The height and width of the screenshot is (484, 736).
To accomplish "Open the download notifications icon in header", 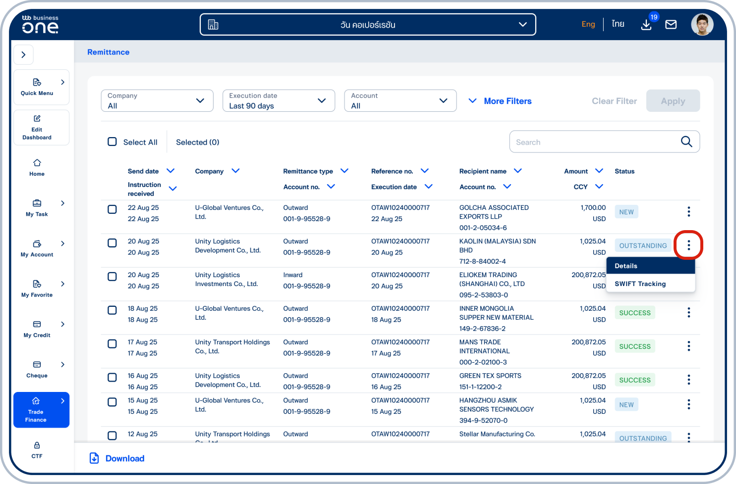I will click(x=646, y=24).
